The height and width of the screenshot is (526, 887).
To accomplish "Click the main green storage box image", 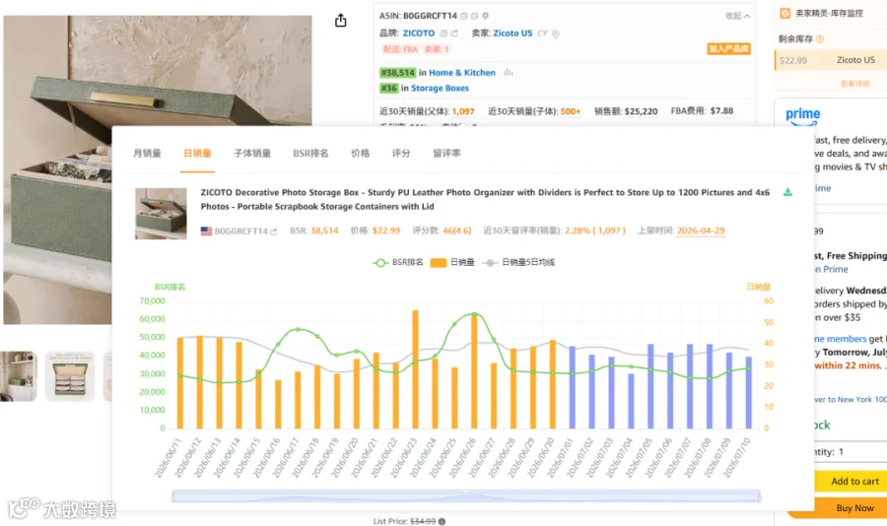I will click(x=158, y=169).
